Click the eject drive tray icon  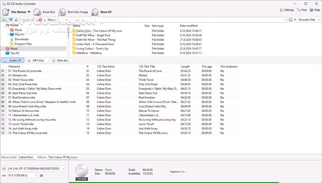pyautogui.click(x=41, y=175)
